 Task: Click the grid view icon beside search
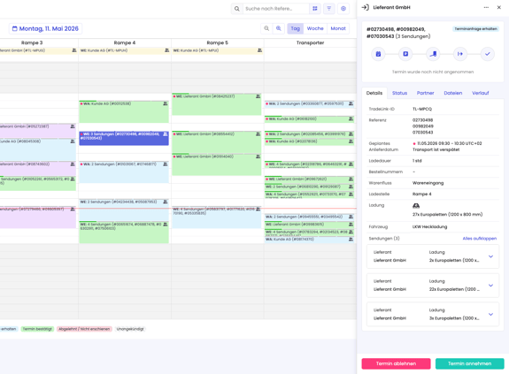(315, 9)
